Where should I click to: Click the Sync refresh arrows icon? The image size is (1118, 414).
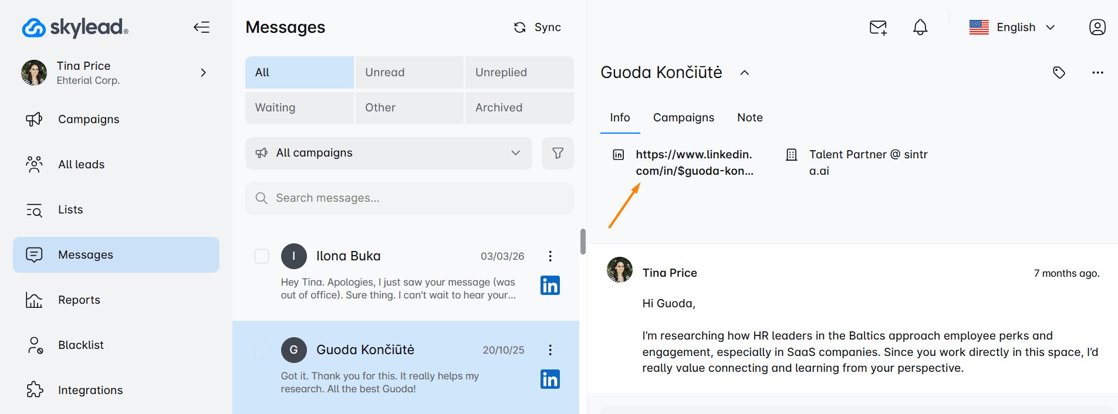tap(519, 28)
